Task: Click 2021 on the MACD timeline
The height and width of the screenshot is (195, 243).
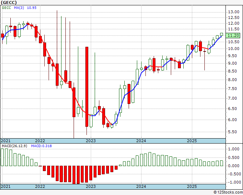Action: [x=6, y=186]
